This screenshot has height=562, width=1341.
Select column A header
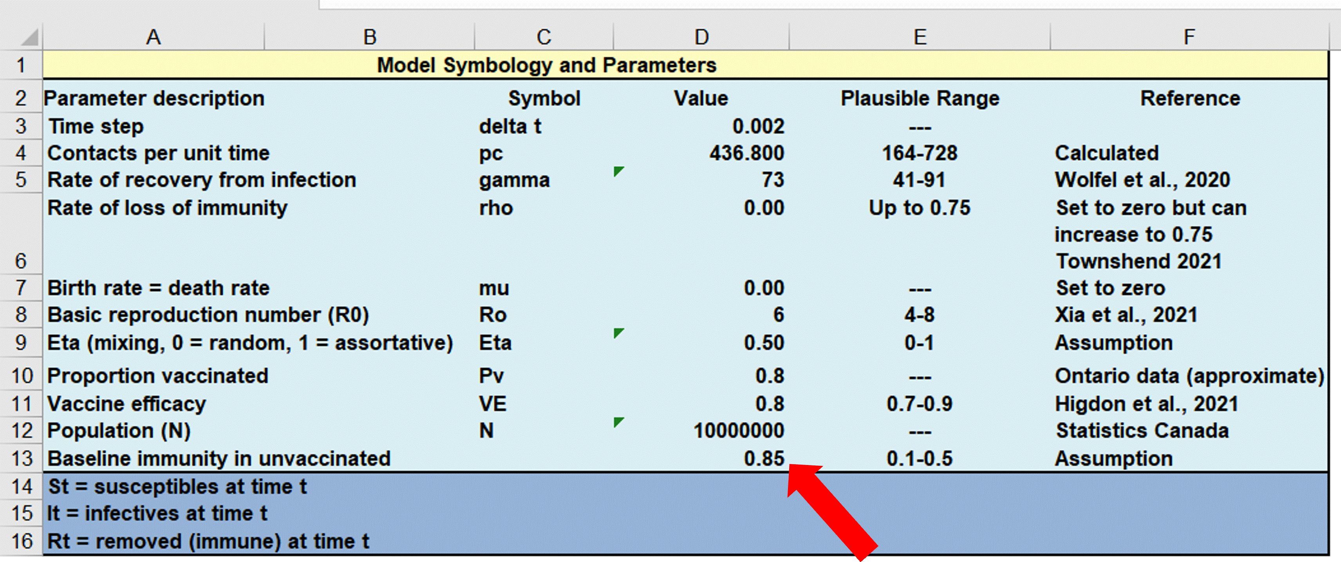(x=153, y=37)
